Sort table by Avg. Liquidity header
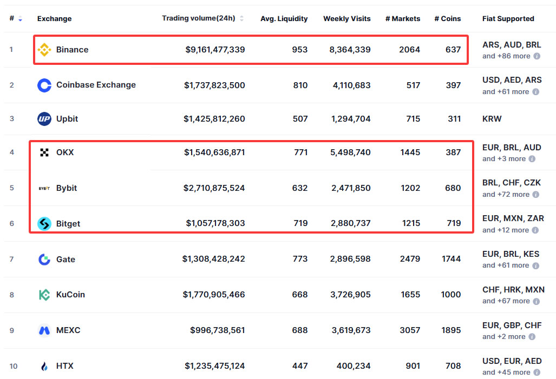556x379 pixels. (284, 18)
